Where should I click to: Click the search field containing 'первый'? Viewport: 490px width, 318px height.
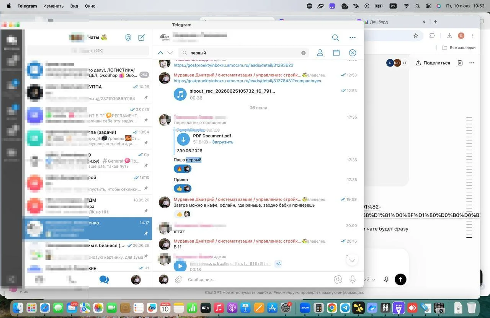(244, 53)
